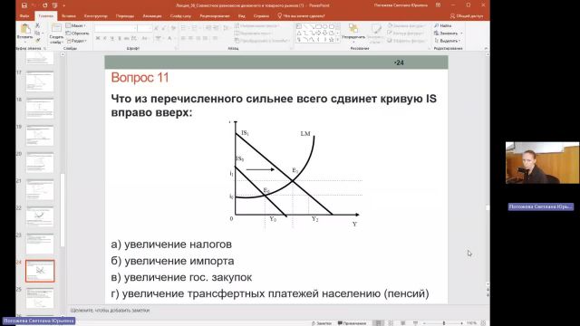
Task: Toggle text shadow formatting
Action: (x=120, y=38)
